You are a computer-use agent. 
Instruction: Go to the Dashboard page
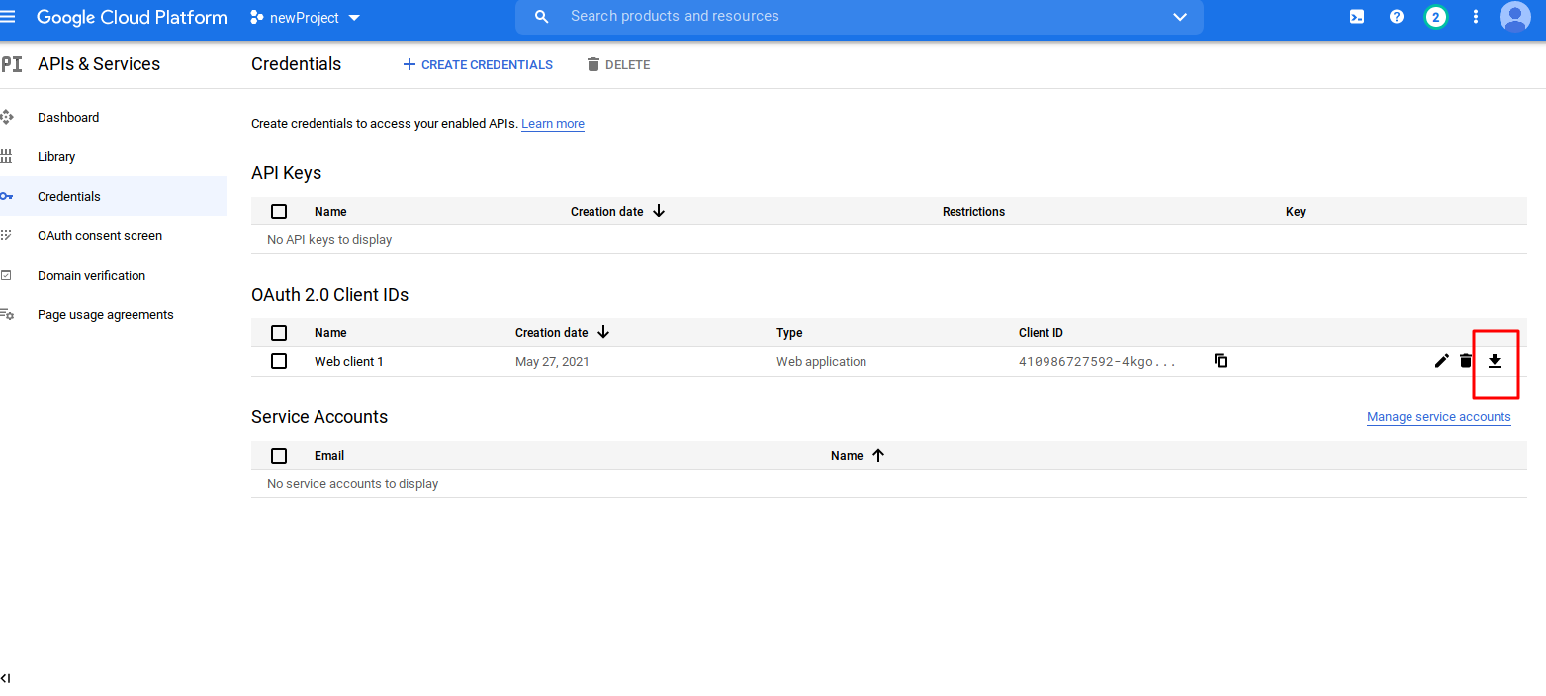pos(68,117)
